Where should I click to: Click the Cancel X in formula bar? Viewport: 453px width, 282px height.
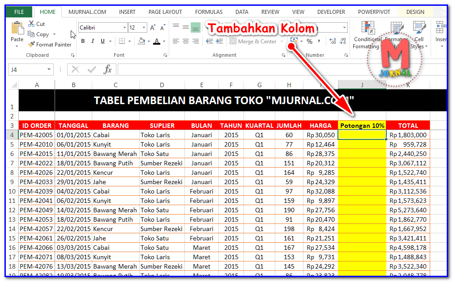click(x=75, y=69)
